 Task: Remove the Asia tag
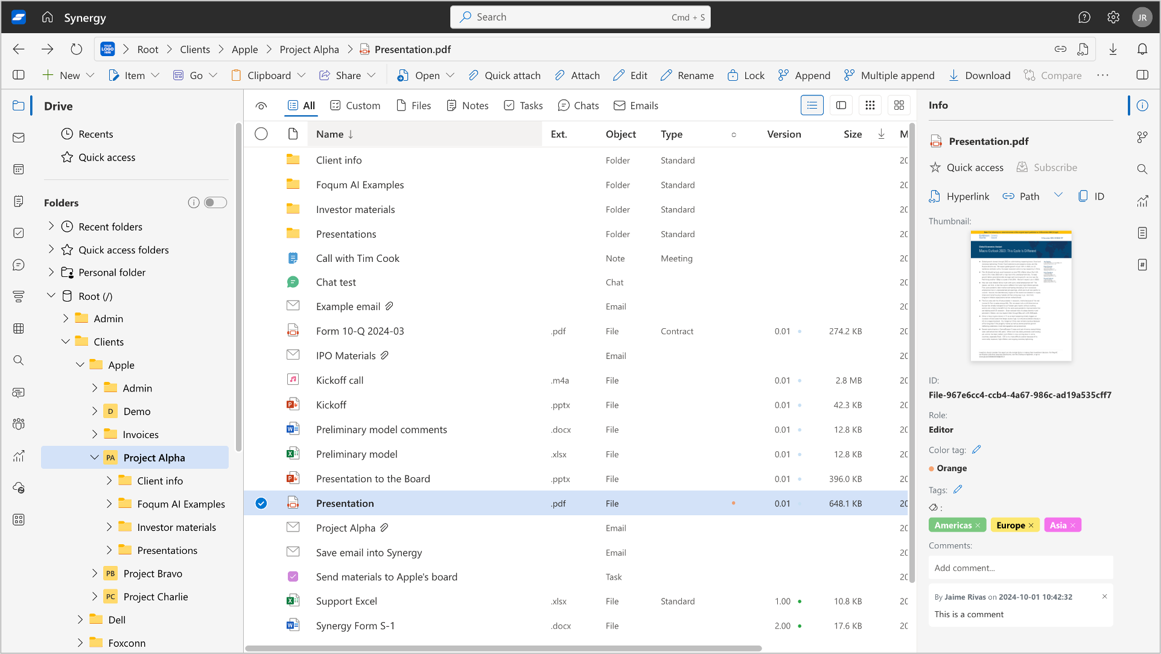(x=1073, y=525)
